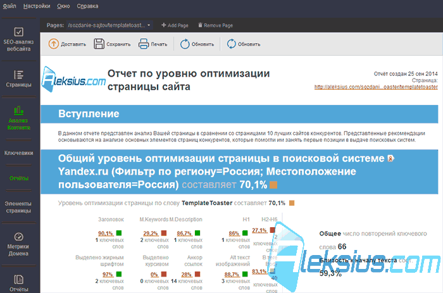Screen dimensions: 443x293
Task: Click the second Обновить double-arrow icon
Action: (x=231, y=44)
